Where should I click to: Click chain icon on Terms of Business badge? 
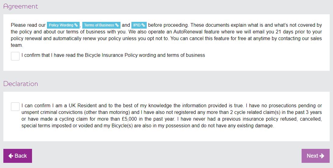point(117,25)
